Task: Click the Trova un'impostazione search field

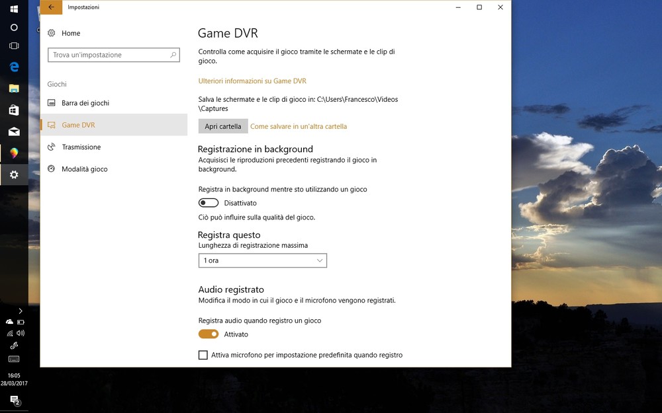Action: pyautogui.click(x=114, y=55)
